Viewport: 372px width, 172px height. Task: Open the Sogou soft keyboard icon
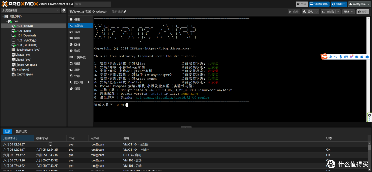346,57
